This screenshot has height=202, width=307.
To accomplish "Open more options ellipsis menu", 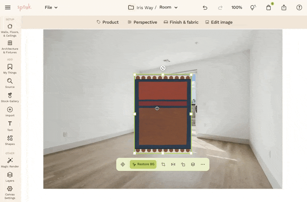I will (x=203, y=164).
